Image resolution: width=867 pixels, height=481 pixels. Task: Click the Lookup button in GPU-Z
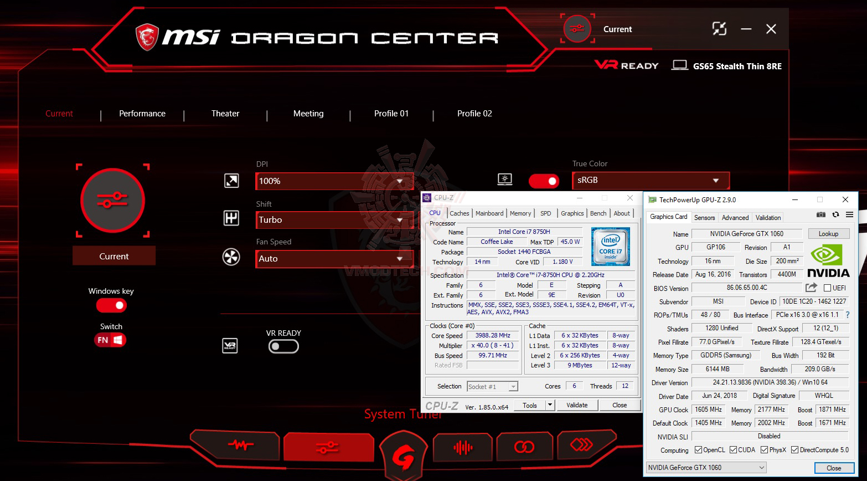point(829,233)
